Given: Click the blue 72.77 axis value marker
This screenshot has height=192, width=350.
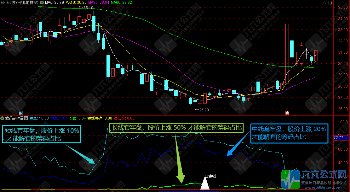Looking at the screenshot, I should tap(341, 138).
